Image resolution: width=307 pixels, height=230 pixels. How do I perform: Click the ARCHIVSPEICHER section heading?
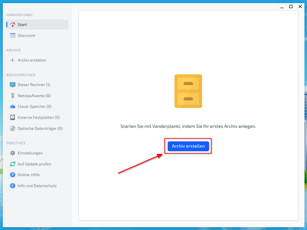point(21,75)
